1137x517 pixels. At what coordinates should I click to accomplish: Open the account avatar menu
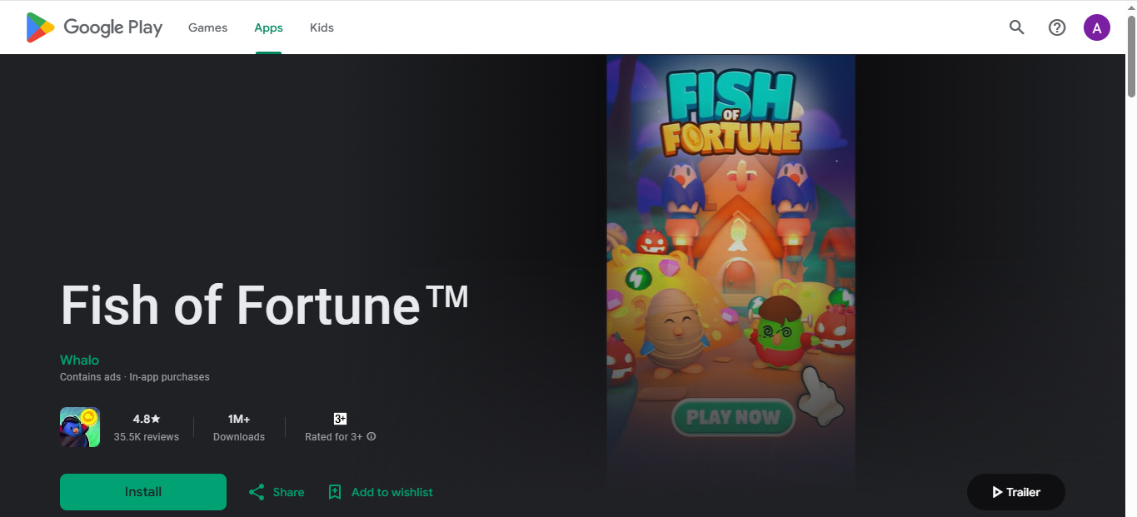[x=1096, y=27]
